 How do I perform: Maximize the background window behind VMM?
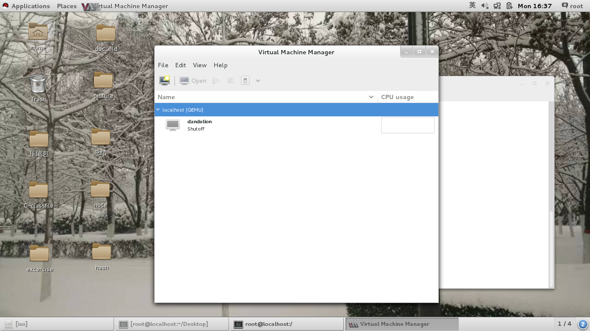point(535,83)
